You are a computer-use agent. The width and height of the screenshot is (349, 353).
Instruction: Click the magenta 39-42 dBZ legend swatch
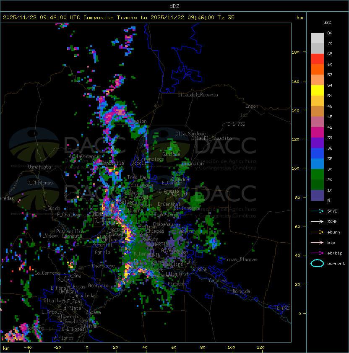click(317, 132)
